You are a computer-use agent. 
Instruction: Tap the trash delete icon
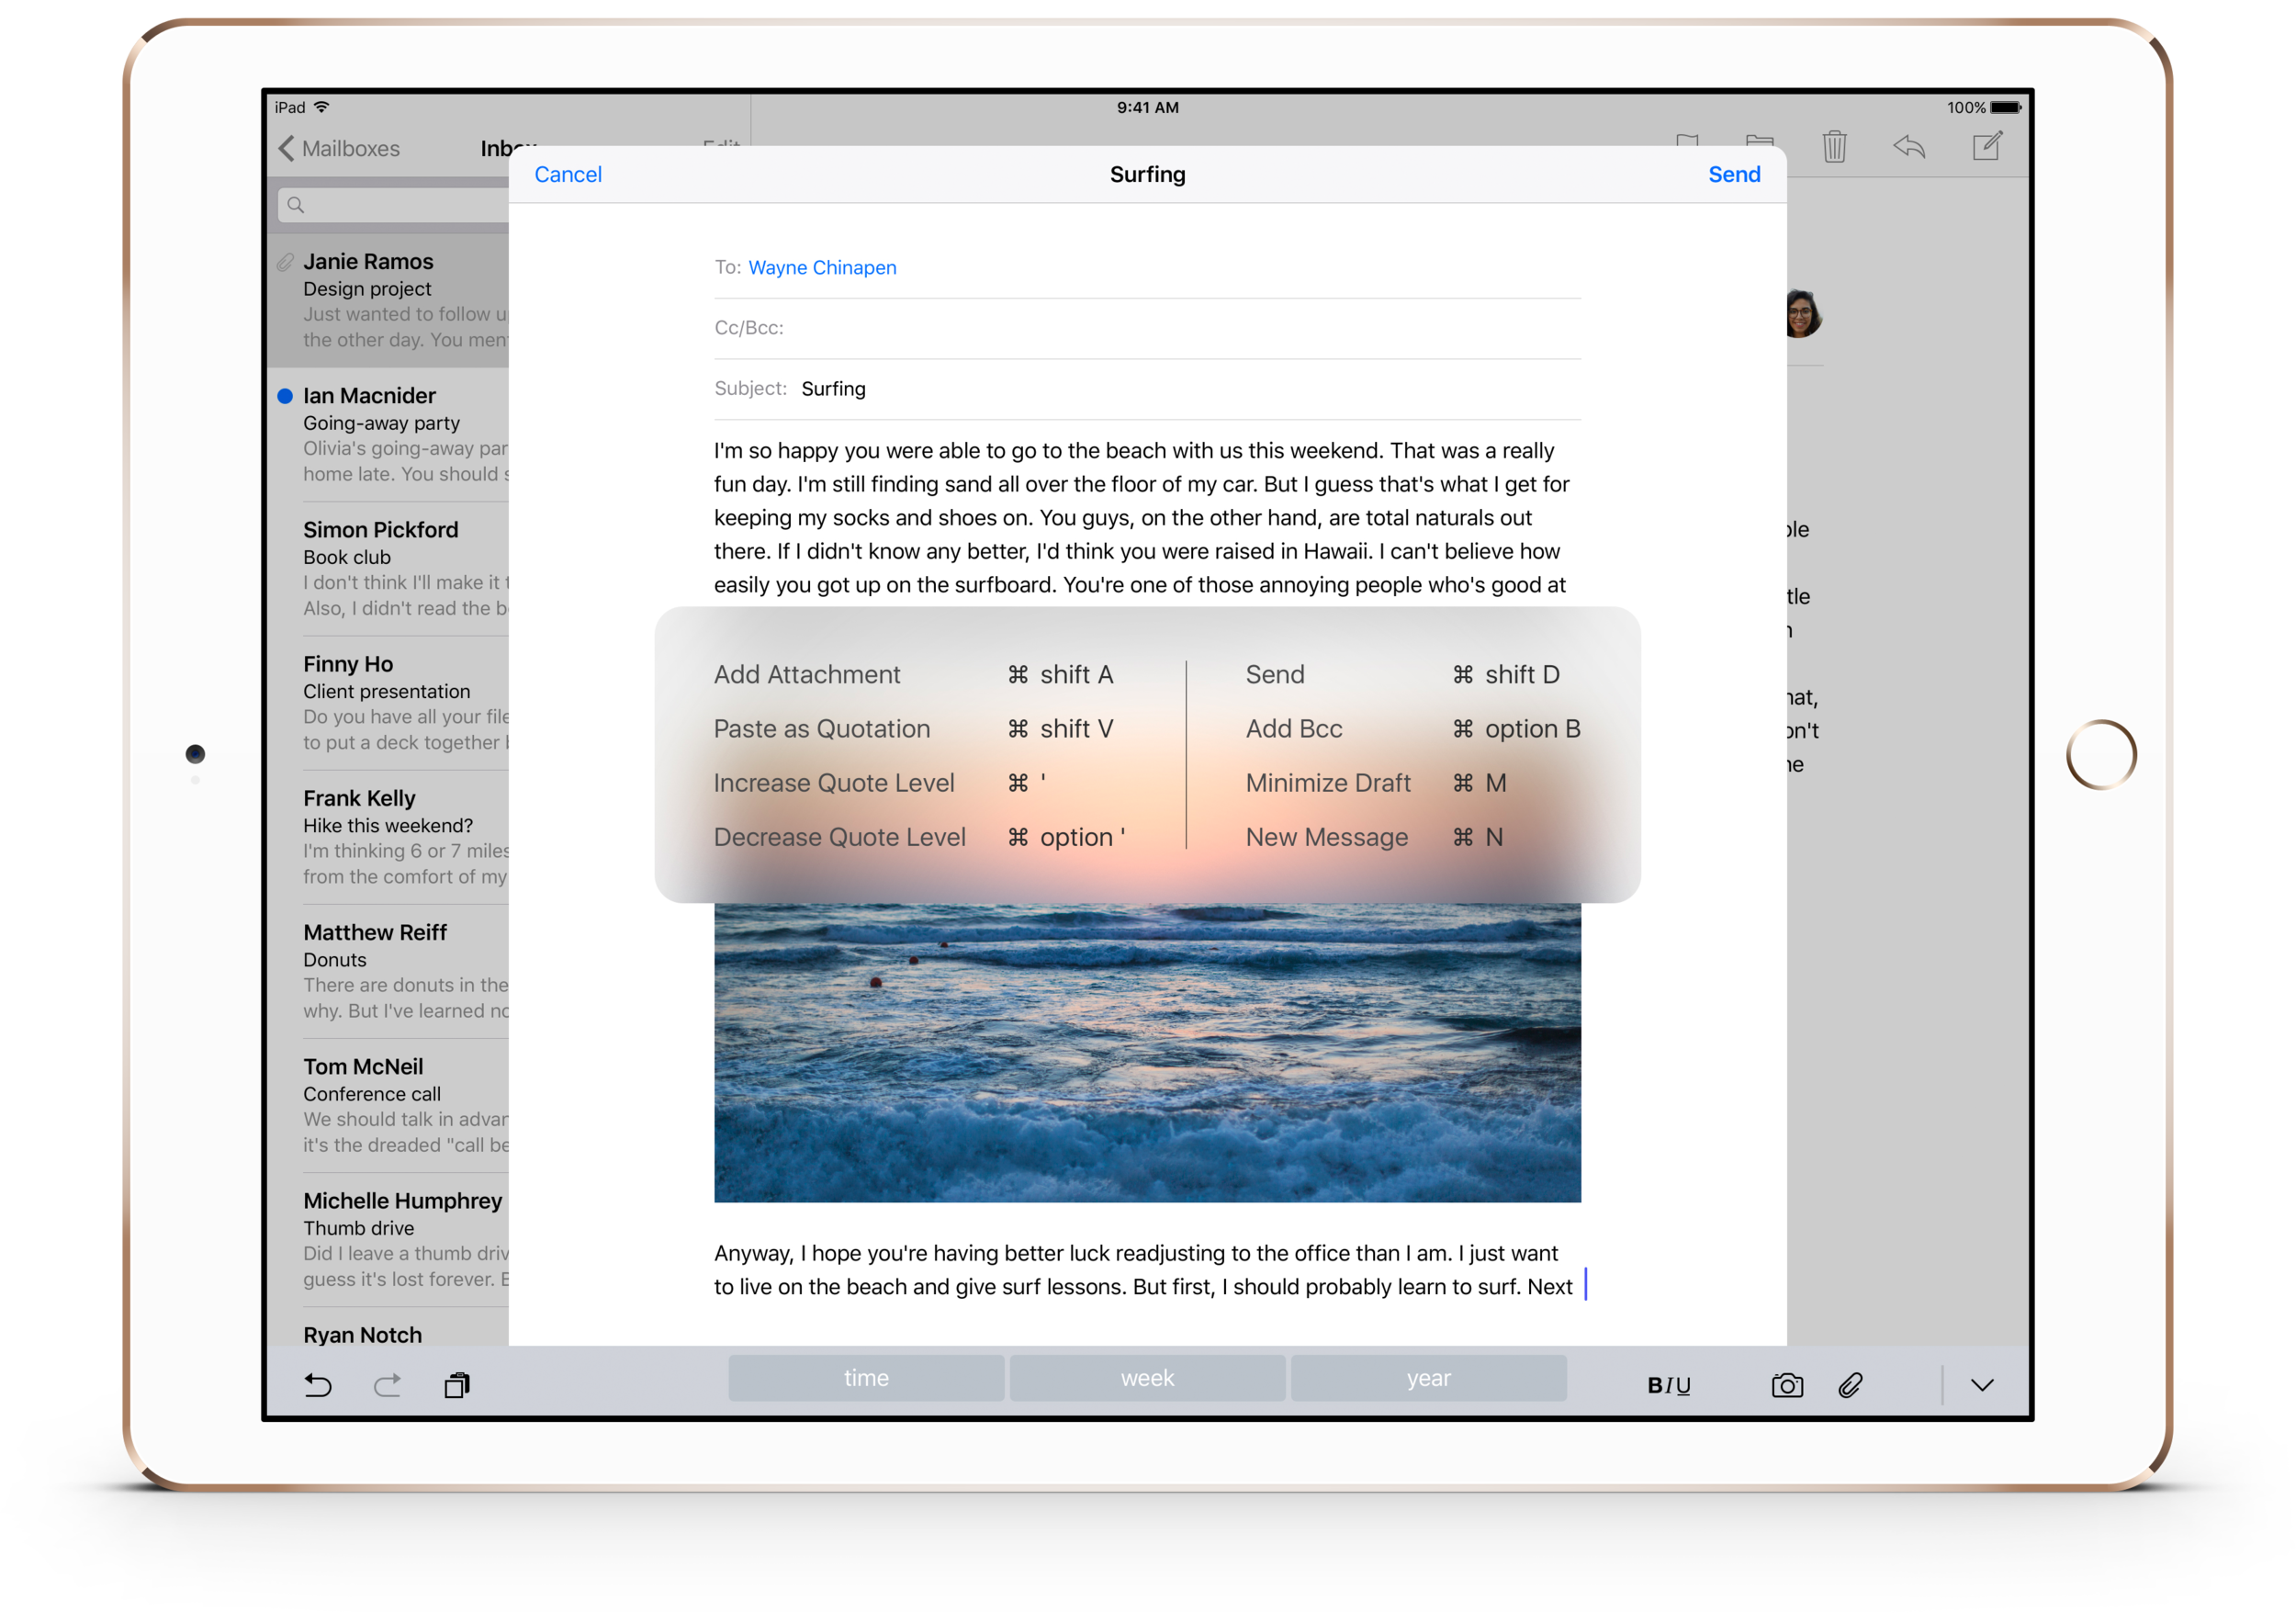pyautogui.click(x=1833, y=147)
